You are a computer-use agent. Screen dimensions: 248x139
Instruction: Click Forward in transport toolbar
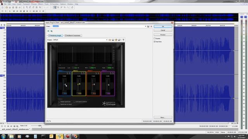[37, 11]
